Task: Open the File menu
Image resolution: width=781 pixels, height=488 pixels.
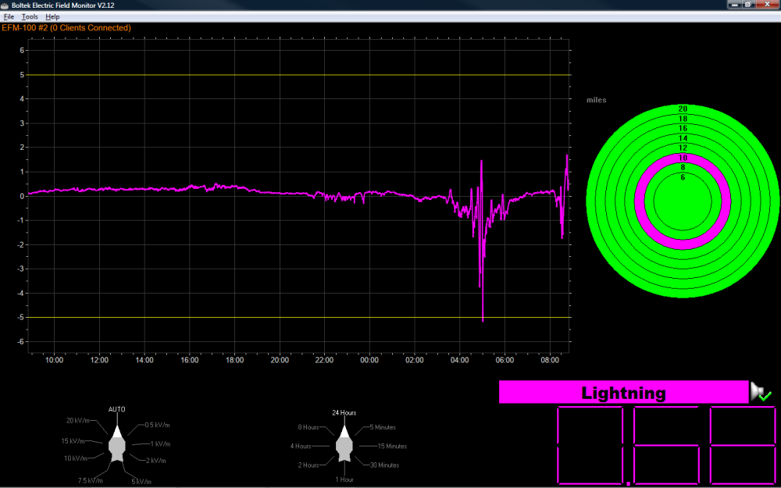Action: pos(9,16)
